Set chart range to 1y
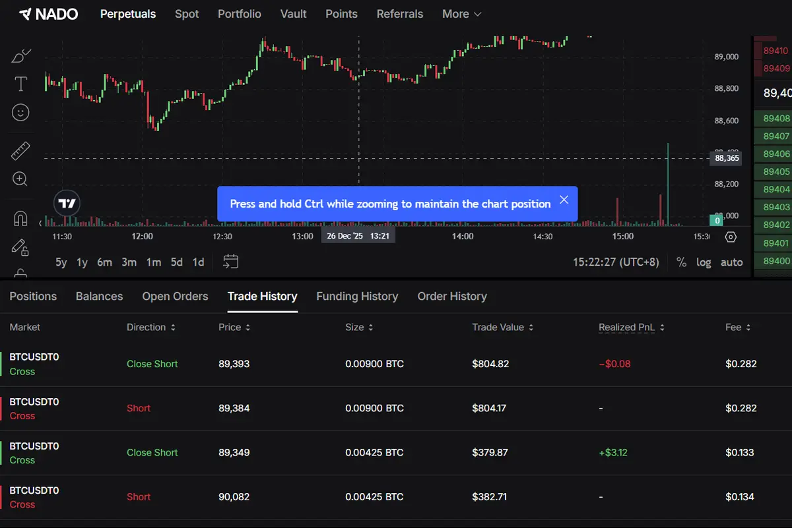Image resolution: width=792 pixels, height=528 pixels. tap(82, 262)
